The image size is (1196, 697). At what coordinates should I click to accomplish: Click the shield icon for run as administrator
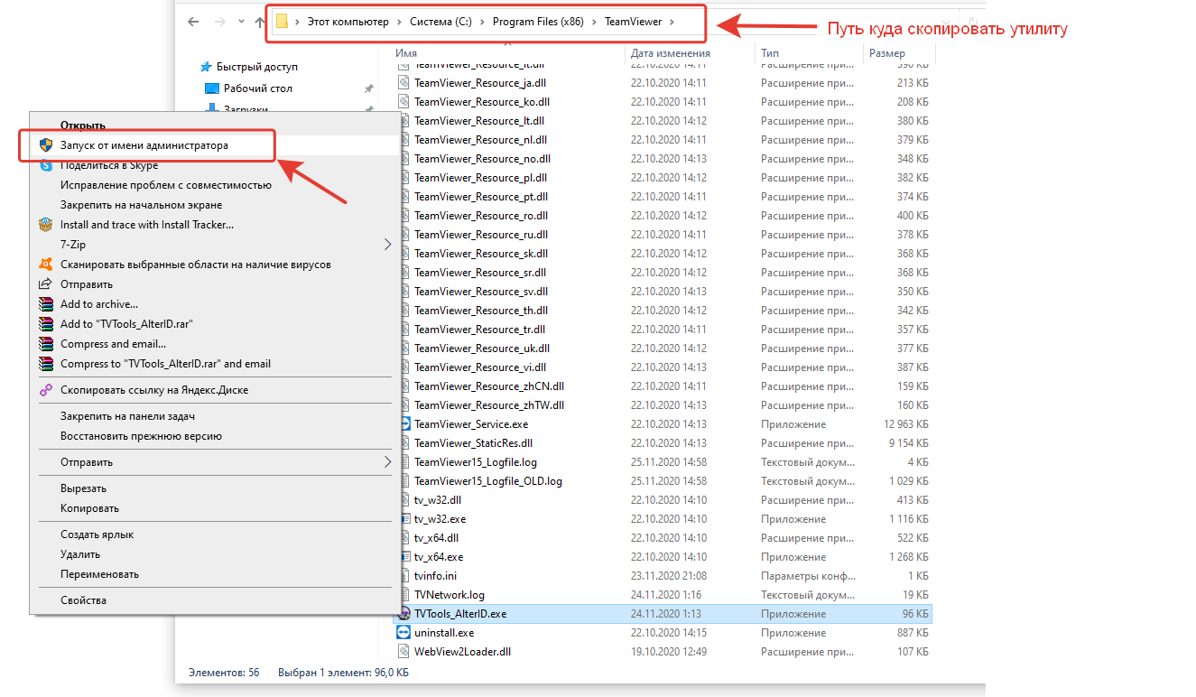(x=46, y=144)
